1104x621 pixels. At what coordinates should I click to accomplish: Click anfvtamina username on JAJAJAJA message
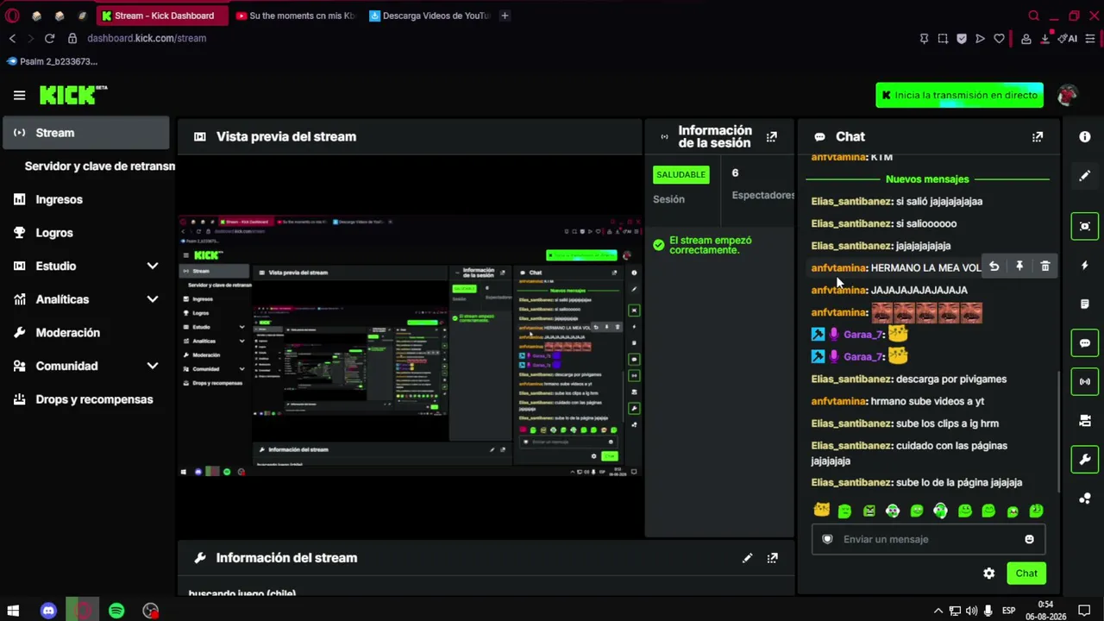(x=838, y=290)
